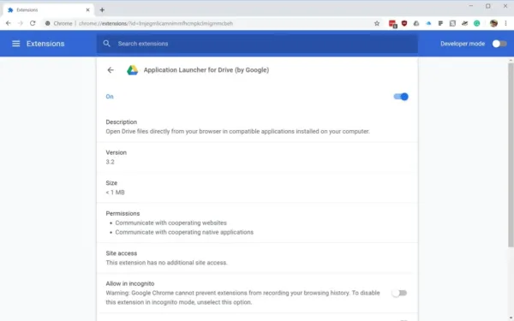
Task: Click the 'Developer mode' label
Action: tap(463, 44)
